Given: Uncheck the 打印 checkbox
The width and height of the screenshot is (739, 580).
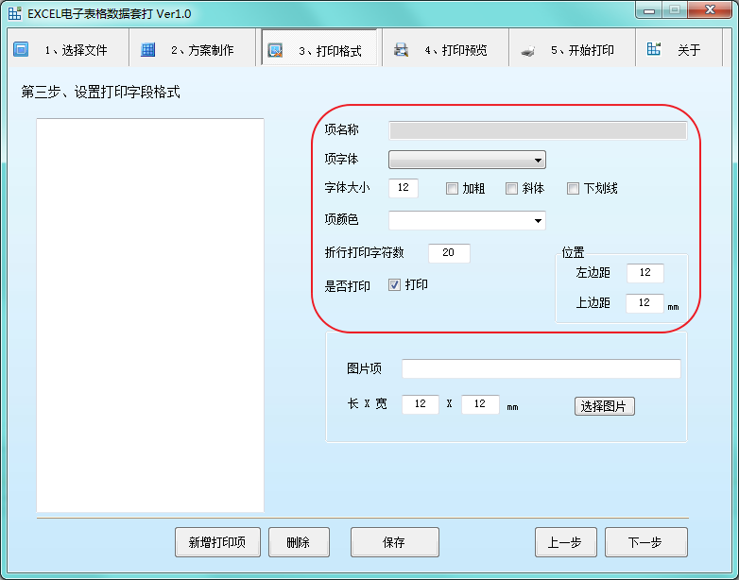Looking at the screenshot, I should point(394,284).
